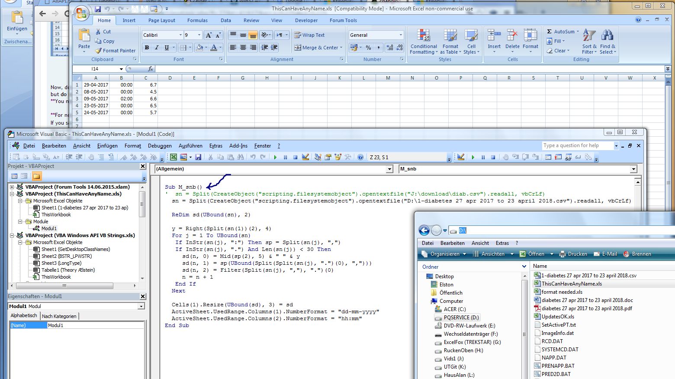This screenshot has width=675, height=379.
Task: Click the Percent Style button in the Number group
Action: pos(368,48)
